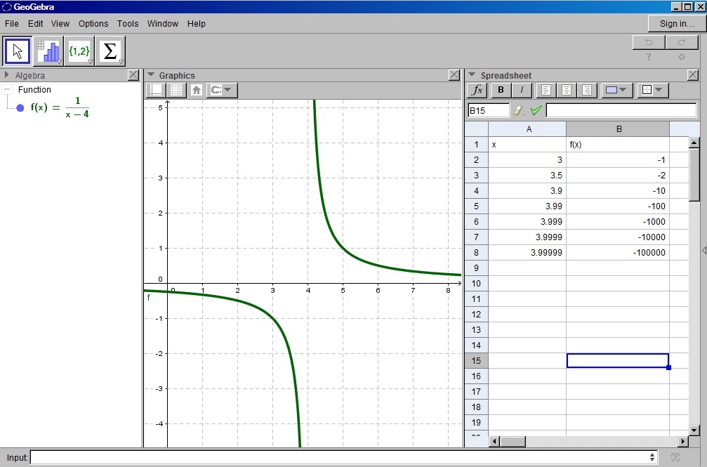This screenshot has width=707, height=467.
Task: Toggle grid display in Graphics view
Action: coord(176,90)
